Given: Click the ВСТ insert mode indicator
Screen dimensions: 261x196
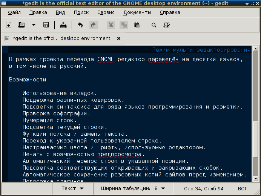Looking at the screenshot, I should pos(242,189).
